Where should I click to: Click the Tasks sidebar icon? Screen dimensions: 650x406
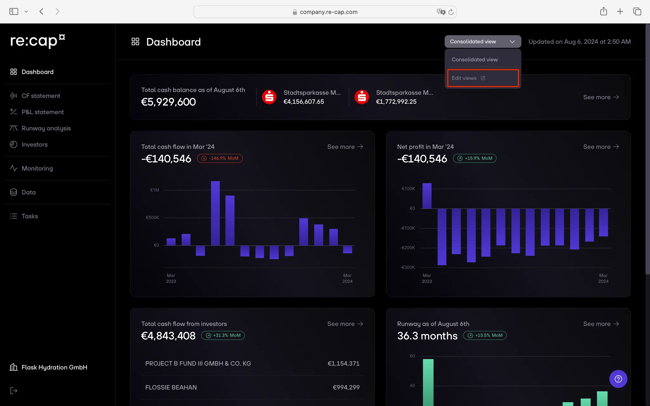[x=13, y=216]
